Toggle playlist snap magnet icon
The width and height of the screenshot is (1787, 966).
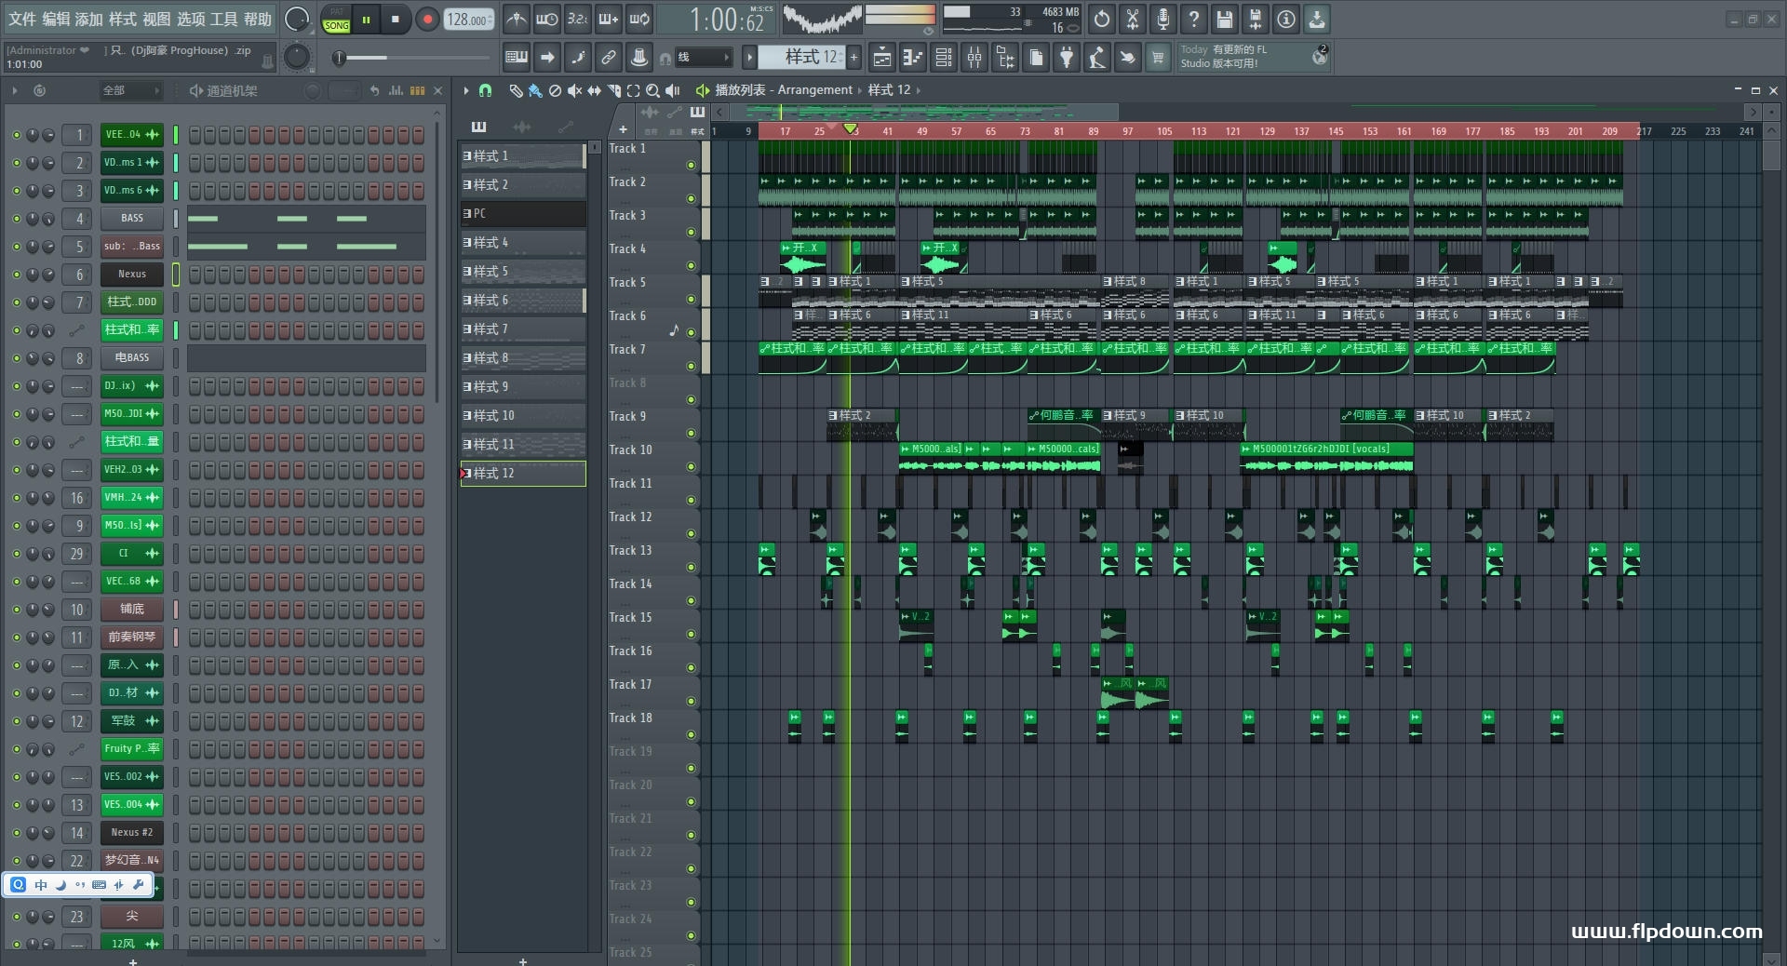tap(485, 90)
